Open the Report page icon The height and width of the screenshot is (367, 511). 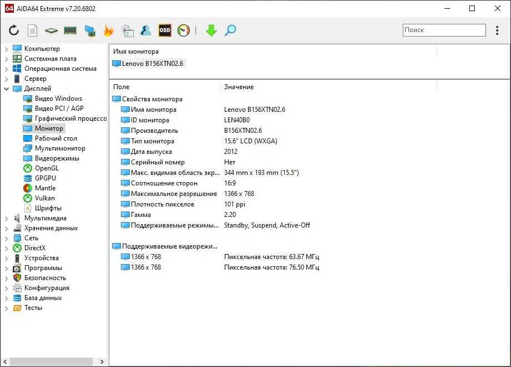(x=32, y=30)
